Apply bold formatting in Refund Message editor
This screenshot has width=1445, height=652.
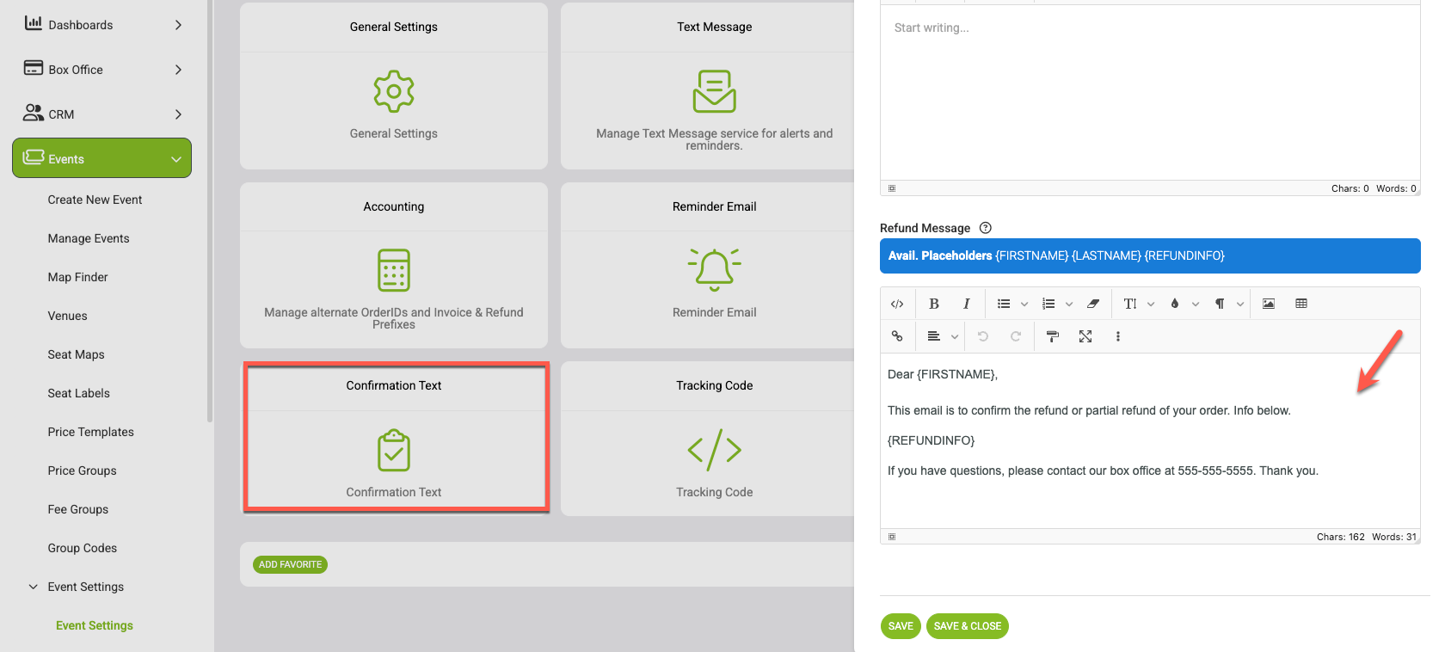(934, 304)
